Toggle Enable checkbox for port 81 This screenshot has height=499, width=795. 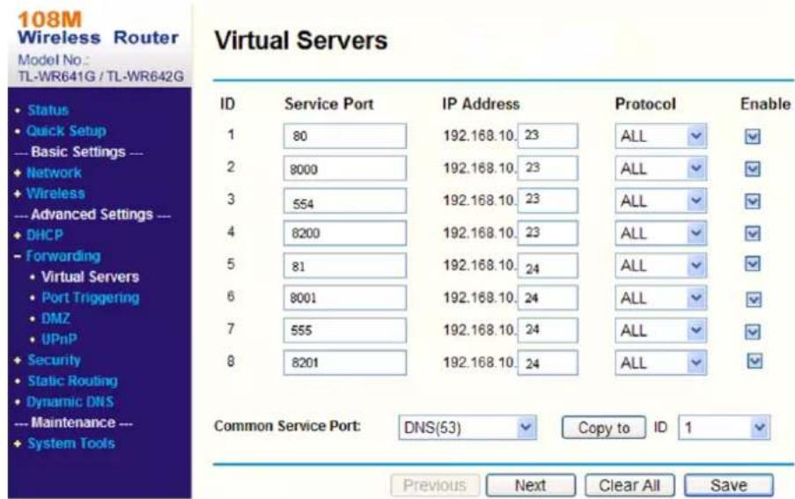(753, 264)
